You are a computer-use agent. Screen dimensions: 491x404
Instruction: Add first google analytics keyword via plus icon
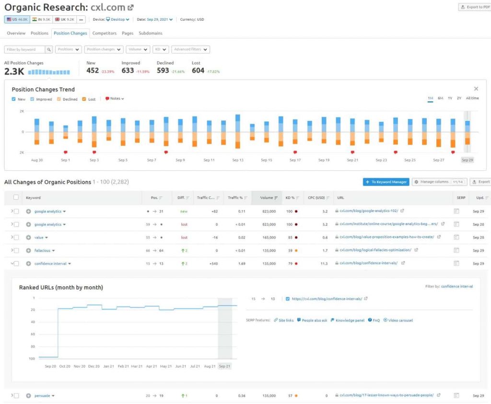(x=28, y=212)
